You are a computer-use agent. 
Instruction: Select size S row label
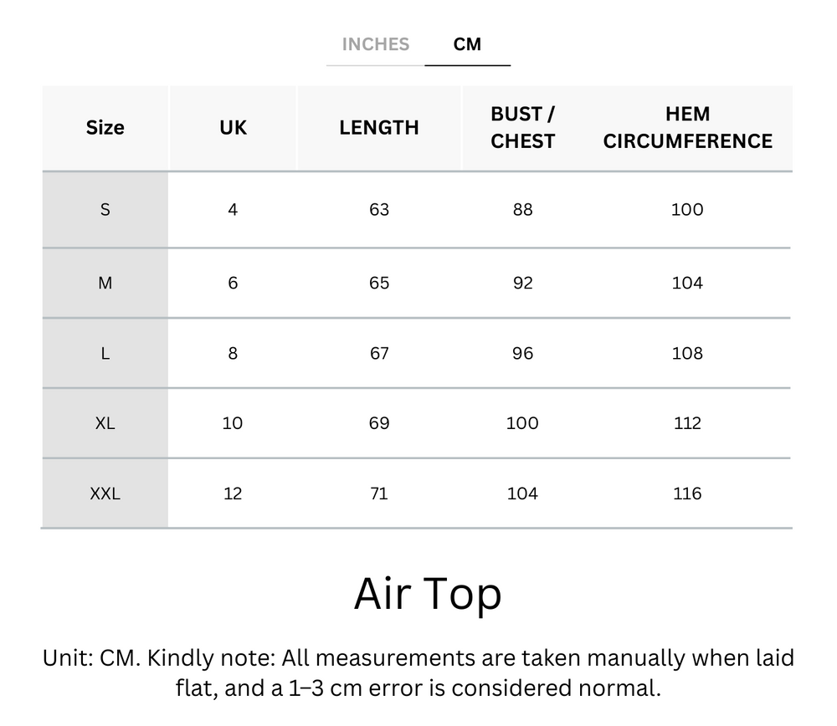[105, 210]
